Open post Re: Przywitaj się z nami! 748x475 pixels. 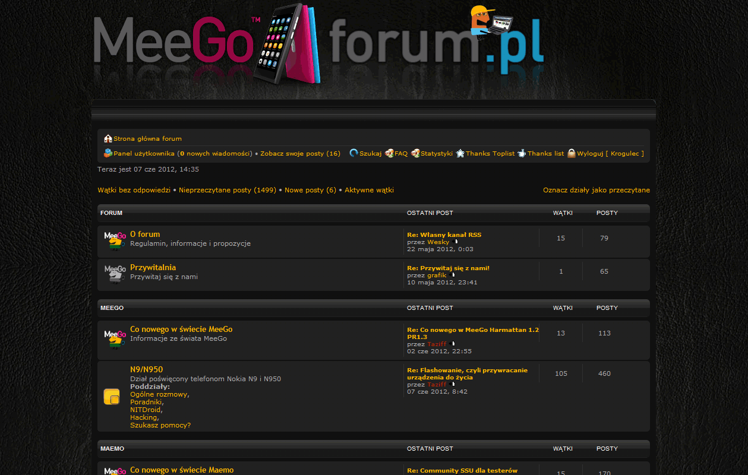coord(448,268)
